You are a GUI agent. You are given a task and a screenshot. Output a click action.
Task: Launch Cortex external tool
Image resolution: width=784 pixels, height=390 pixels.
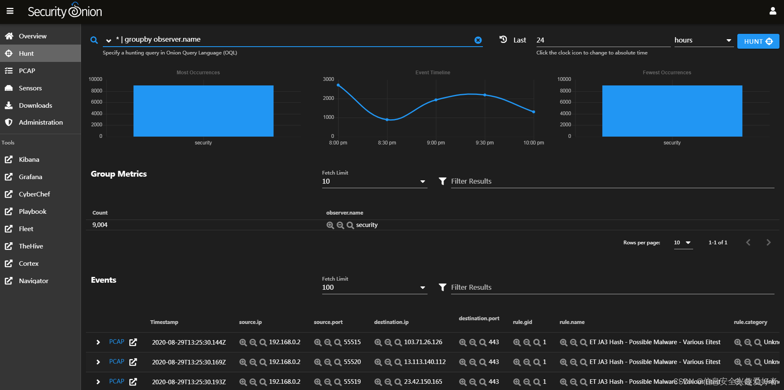pos(40,263)
